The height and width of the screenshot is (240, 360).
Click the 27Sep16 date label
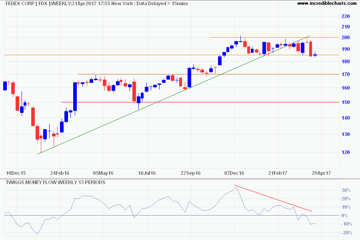pos(190,173)
